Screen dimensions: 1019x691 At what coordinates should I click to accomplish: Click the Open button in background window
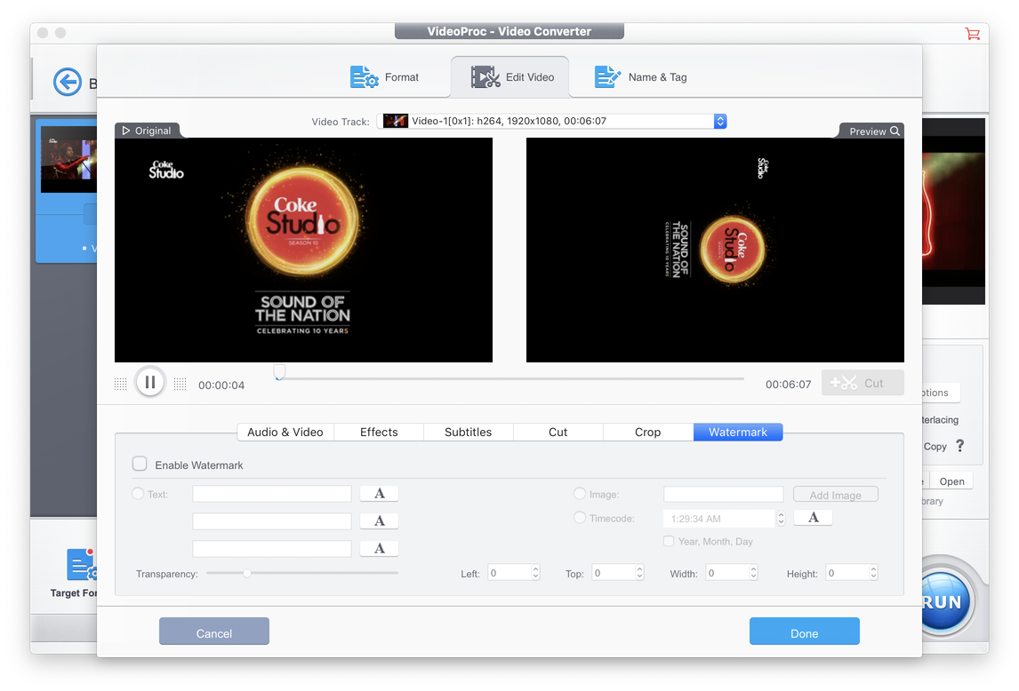951,481
